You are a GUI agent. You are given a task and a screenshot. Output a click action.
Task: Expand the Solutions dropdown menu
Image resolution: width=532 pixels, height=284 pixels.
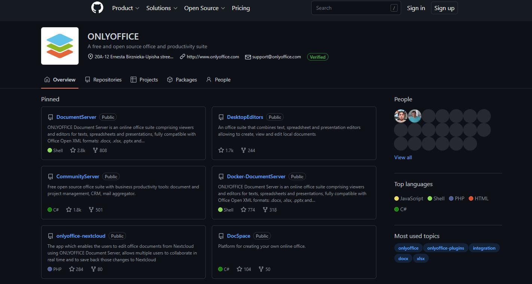[162, 8]
